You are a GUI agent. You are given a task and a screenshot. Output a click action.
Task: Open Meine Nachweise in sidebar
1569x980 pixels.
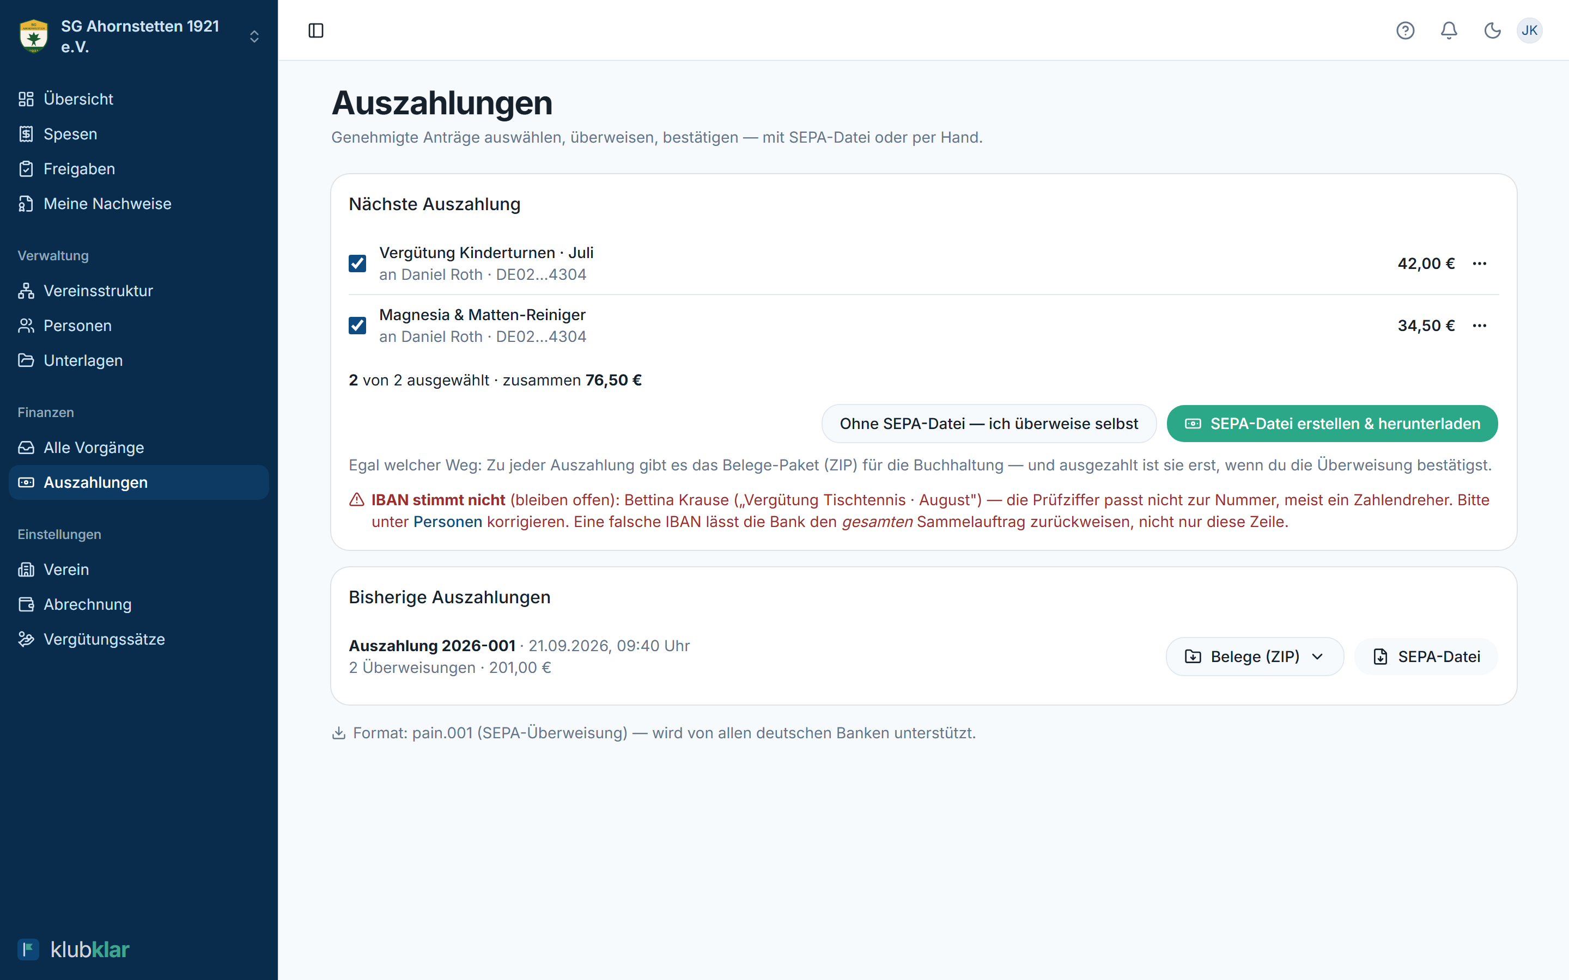[139, 204]
